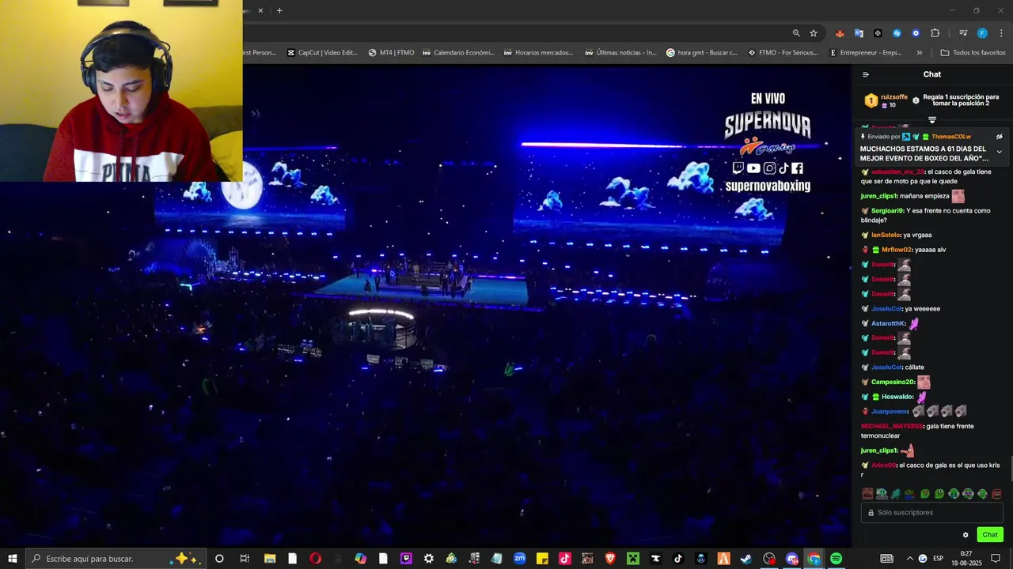Show hidden system tray icons

(x=909, y=559)
